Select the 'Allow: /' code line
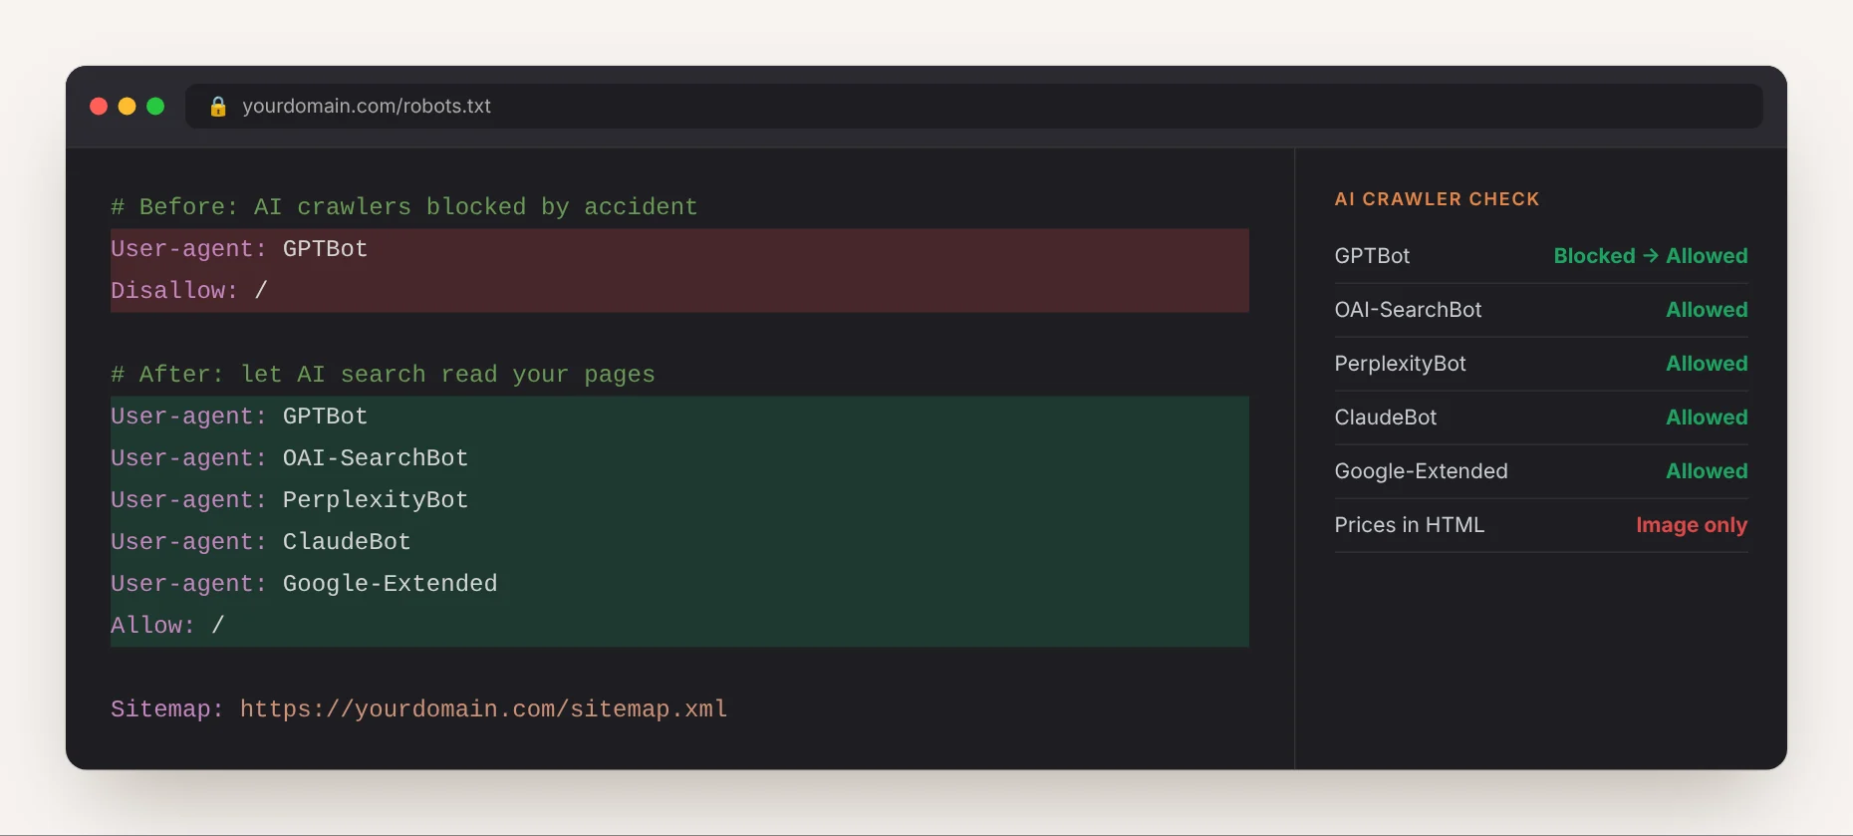Image resolution: width=1853 pixels, height=836 pixels. point(167,626)
